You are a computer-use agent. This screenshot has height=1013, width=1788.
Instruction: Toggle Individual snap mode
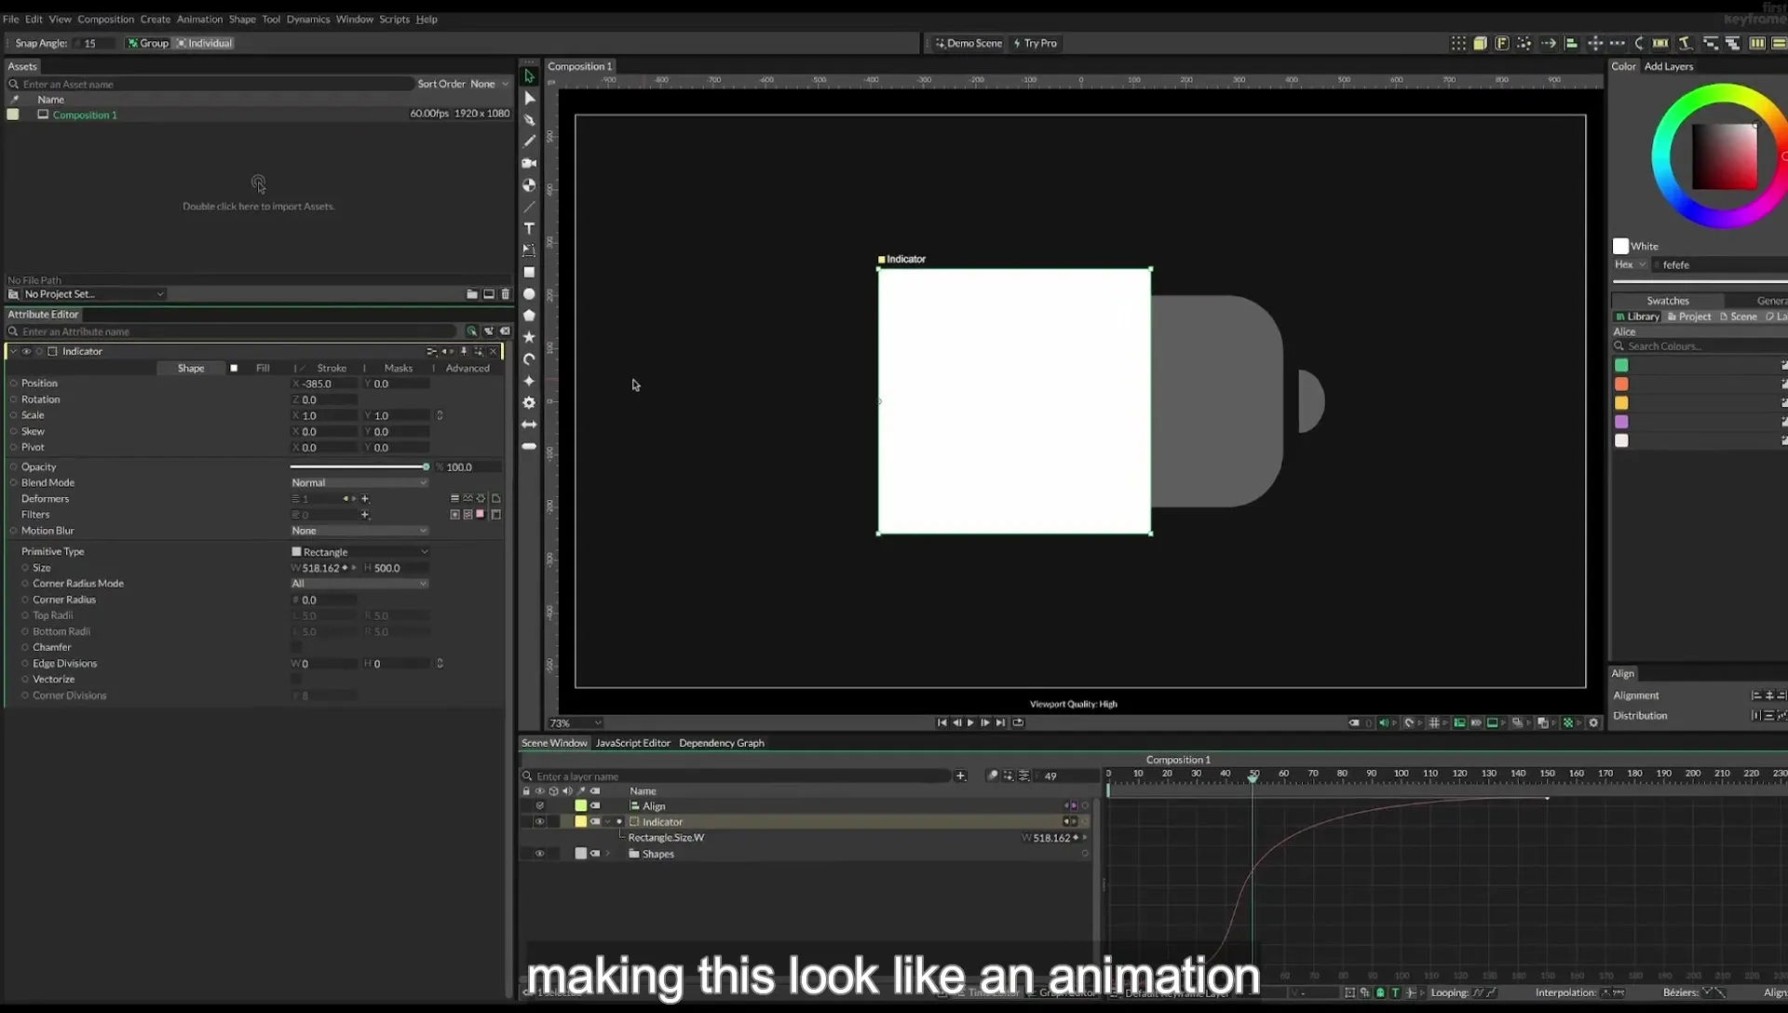pyautogui.click(x=205, y=43)
